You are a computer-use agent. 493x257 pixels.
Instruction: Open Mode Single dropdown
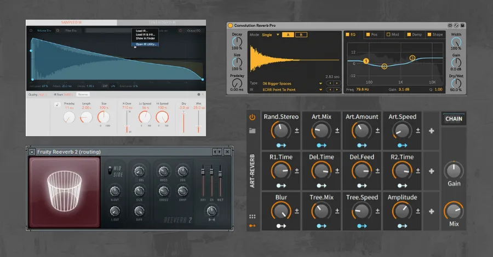pyautogui.click(x=271, y=35)
